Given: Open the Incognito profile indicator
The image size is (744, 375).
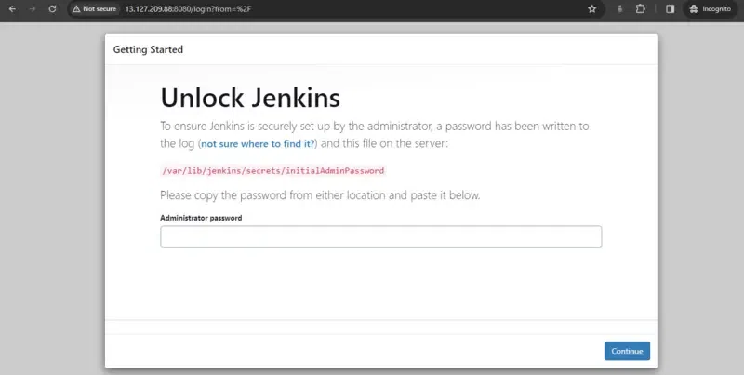Looking at the screenshot, I should (x=713, y=8).
